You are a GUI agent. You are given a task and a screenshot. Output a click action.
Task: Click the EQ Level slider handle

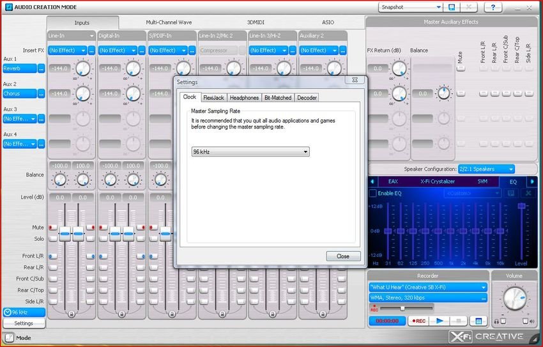[x=521, y=206]
